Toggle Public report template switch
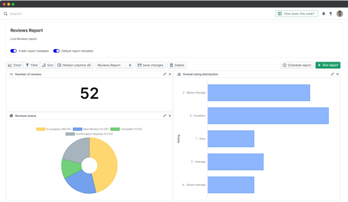This screenshot has height=202, width=348. pos(14,51)
